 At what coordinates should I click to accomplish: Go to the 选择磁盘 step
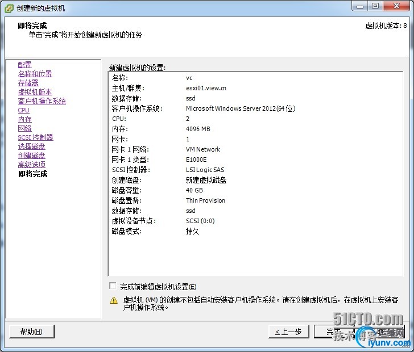(31, 146)
